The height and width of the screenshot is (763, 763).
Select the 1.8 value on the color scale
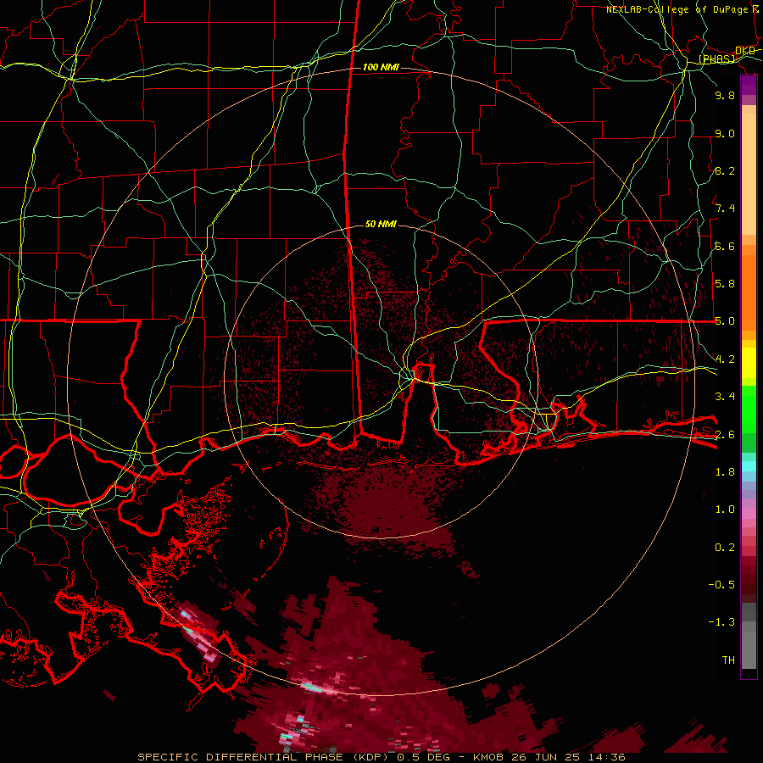tap(725, 472)
